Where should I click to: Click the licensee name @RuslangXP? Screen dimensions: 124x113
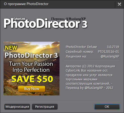(x=110, y=56)
